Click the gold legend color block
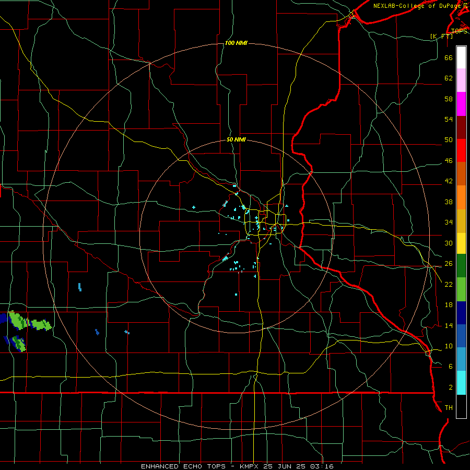470x470 pixels. coord(461,221)
